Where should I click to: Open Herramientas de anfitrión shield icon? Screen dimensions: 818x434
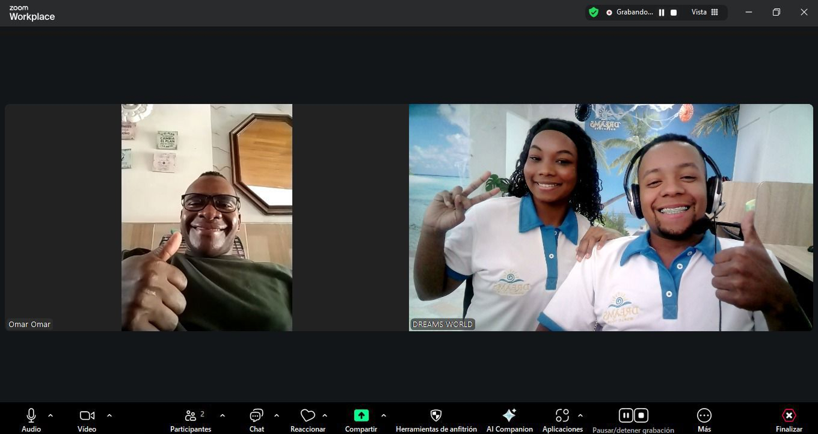click(436, 415)
